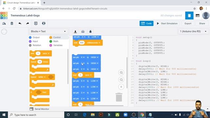210x118 pixels.
Task: Open Task View on taskbar
Action: tap(76, 115)
